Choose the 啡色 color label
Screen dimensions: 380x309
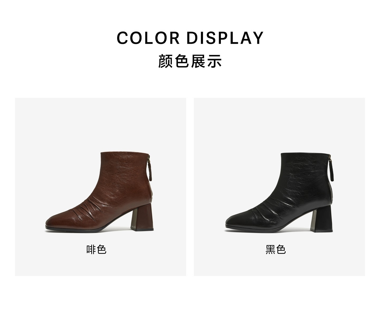coord(96,249)
